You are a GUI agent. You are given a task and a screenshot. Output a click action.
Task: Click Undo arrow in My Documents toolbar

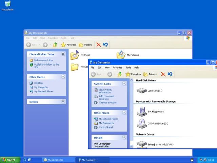coord(105,44)
